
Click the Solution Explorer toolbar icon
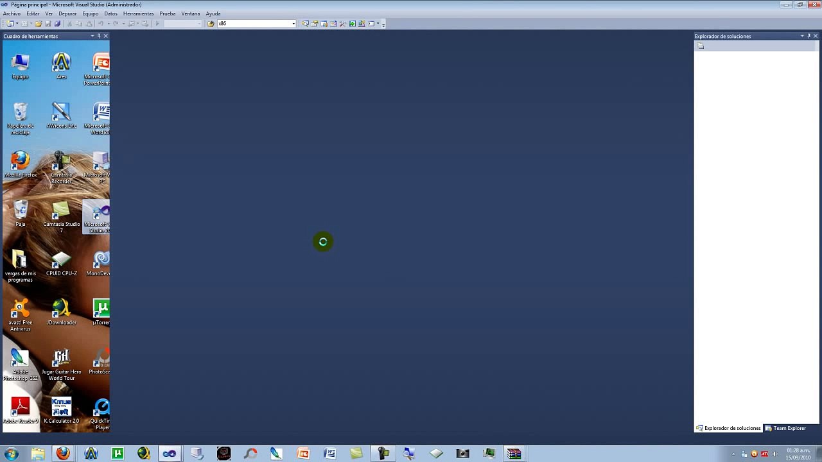click(305, 23)
